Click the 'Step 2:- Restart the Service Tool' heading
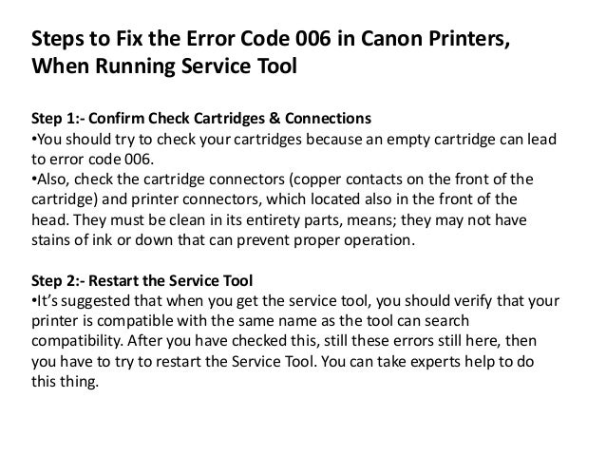 click(142, 280)
